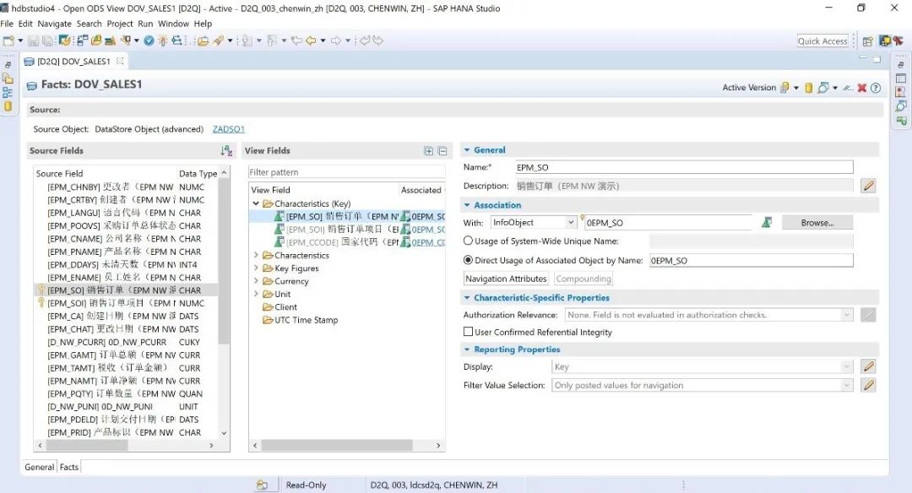Select the [D2Q] DOV_SALES1 editor tab
The height and width of the screenshot is (493, 912).
pos(73,61)
